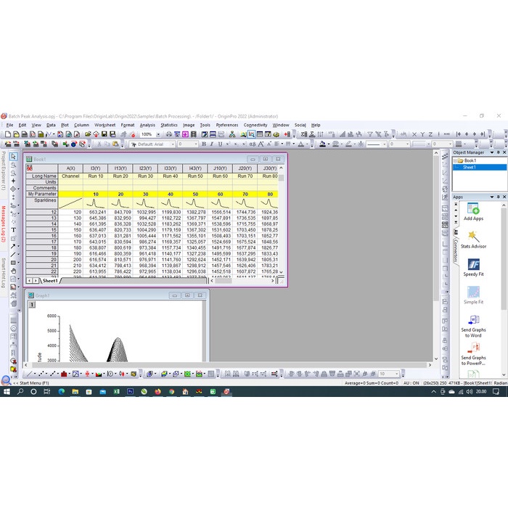The image size is (508, 508).
Task: Click cell Run 10 in Long Name row
Action: tap(96, 176)
